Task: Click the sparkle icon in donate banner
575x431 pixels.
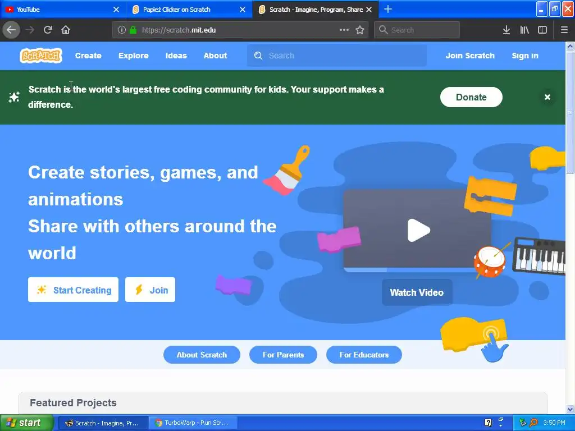Action: click(x=14, y=97)
